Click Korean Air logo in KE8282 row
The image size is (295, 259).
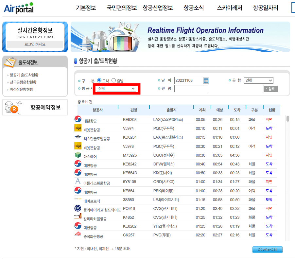pos(78,226)
